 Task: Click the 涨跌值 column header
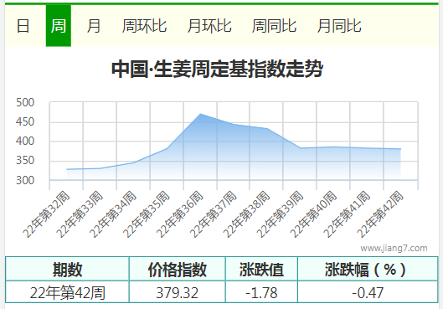coord(261,269)
